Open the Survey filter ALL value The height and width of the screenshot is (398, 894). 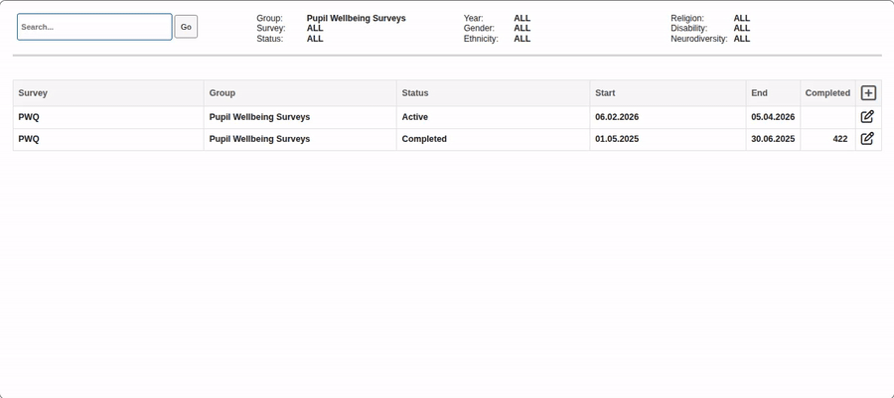pos(315,29)
